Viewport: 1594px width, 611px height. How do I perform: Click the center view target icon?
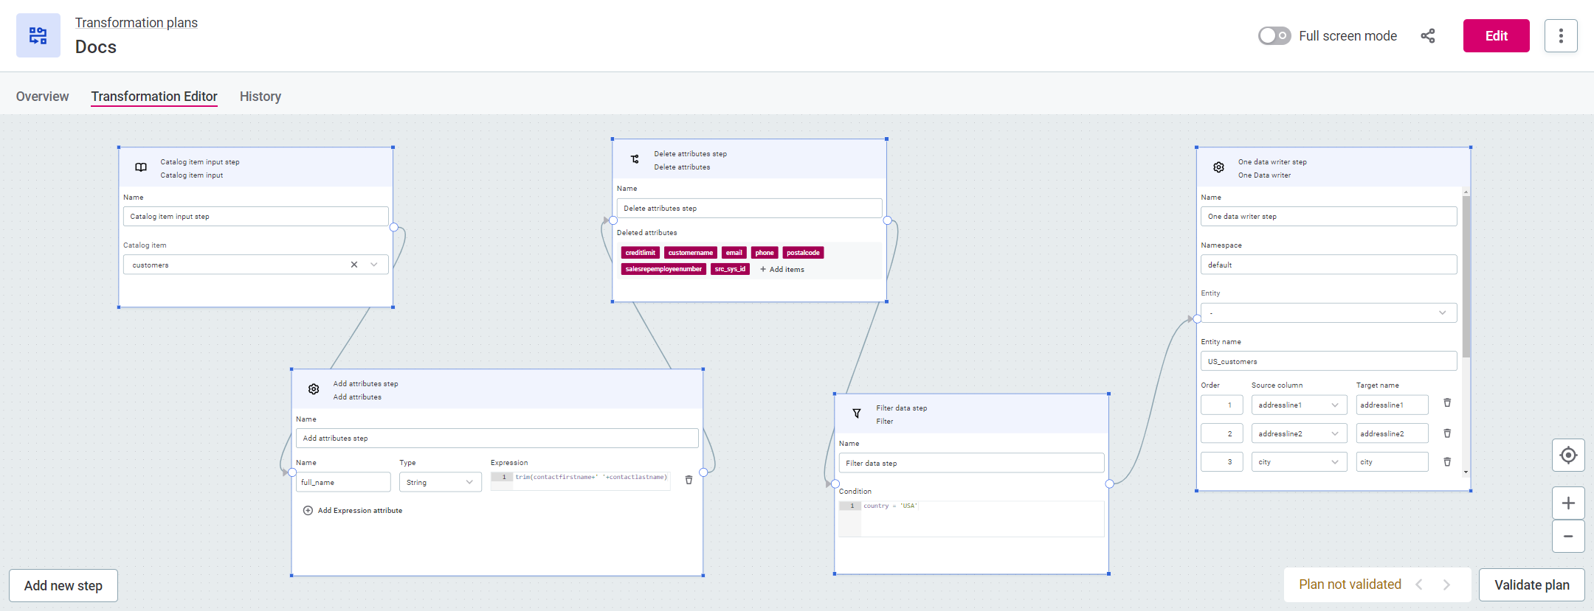pyautogui.click(x=1568, y=455)
